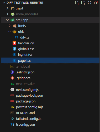The height and width of the screenshot is (132, 100).
Task: Click the Tailwind icon beside tailwind.config.ts
Action: (12, 119)
